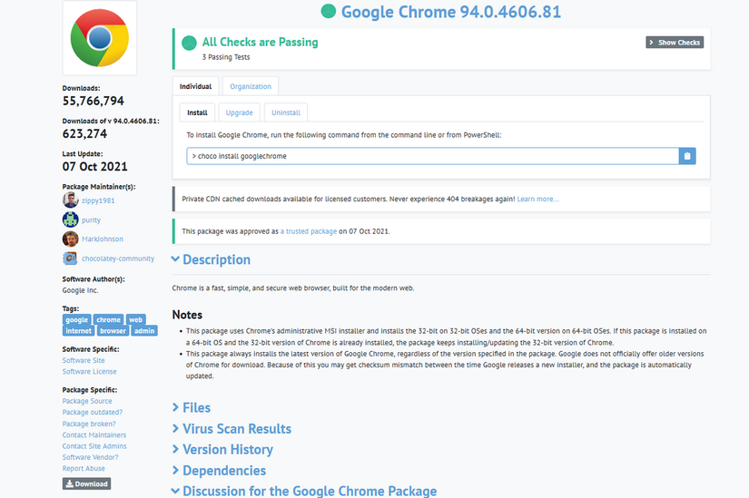This screenshot has height=498, width=749.
Task: Select the Upgrade tab
Action: (239, 112)
